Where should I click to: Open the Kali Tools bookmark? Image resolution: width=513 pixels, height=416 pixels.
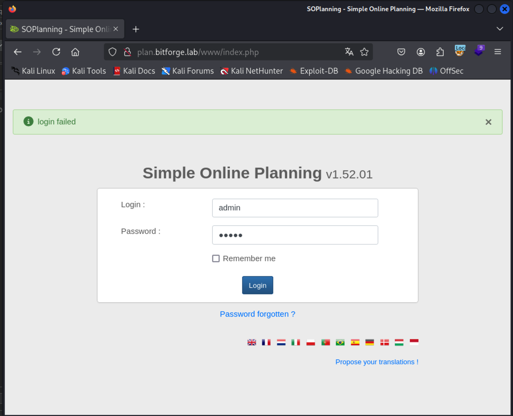point(84,71)
